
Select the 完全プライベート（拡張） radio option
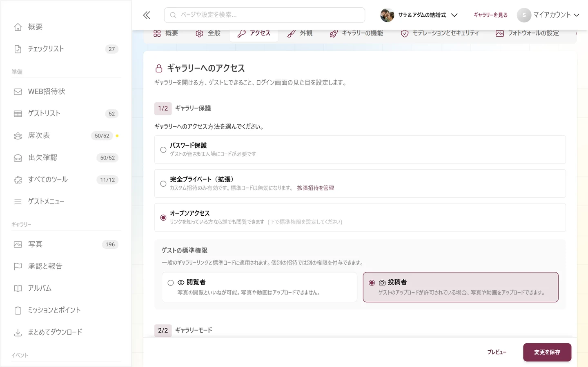coord(163,184)
